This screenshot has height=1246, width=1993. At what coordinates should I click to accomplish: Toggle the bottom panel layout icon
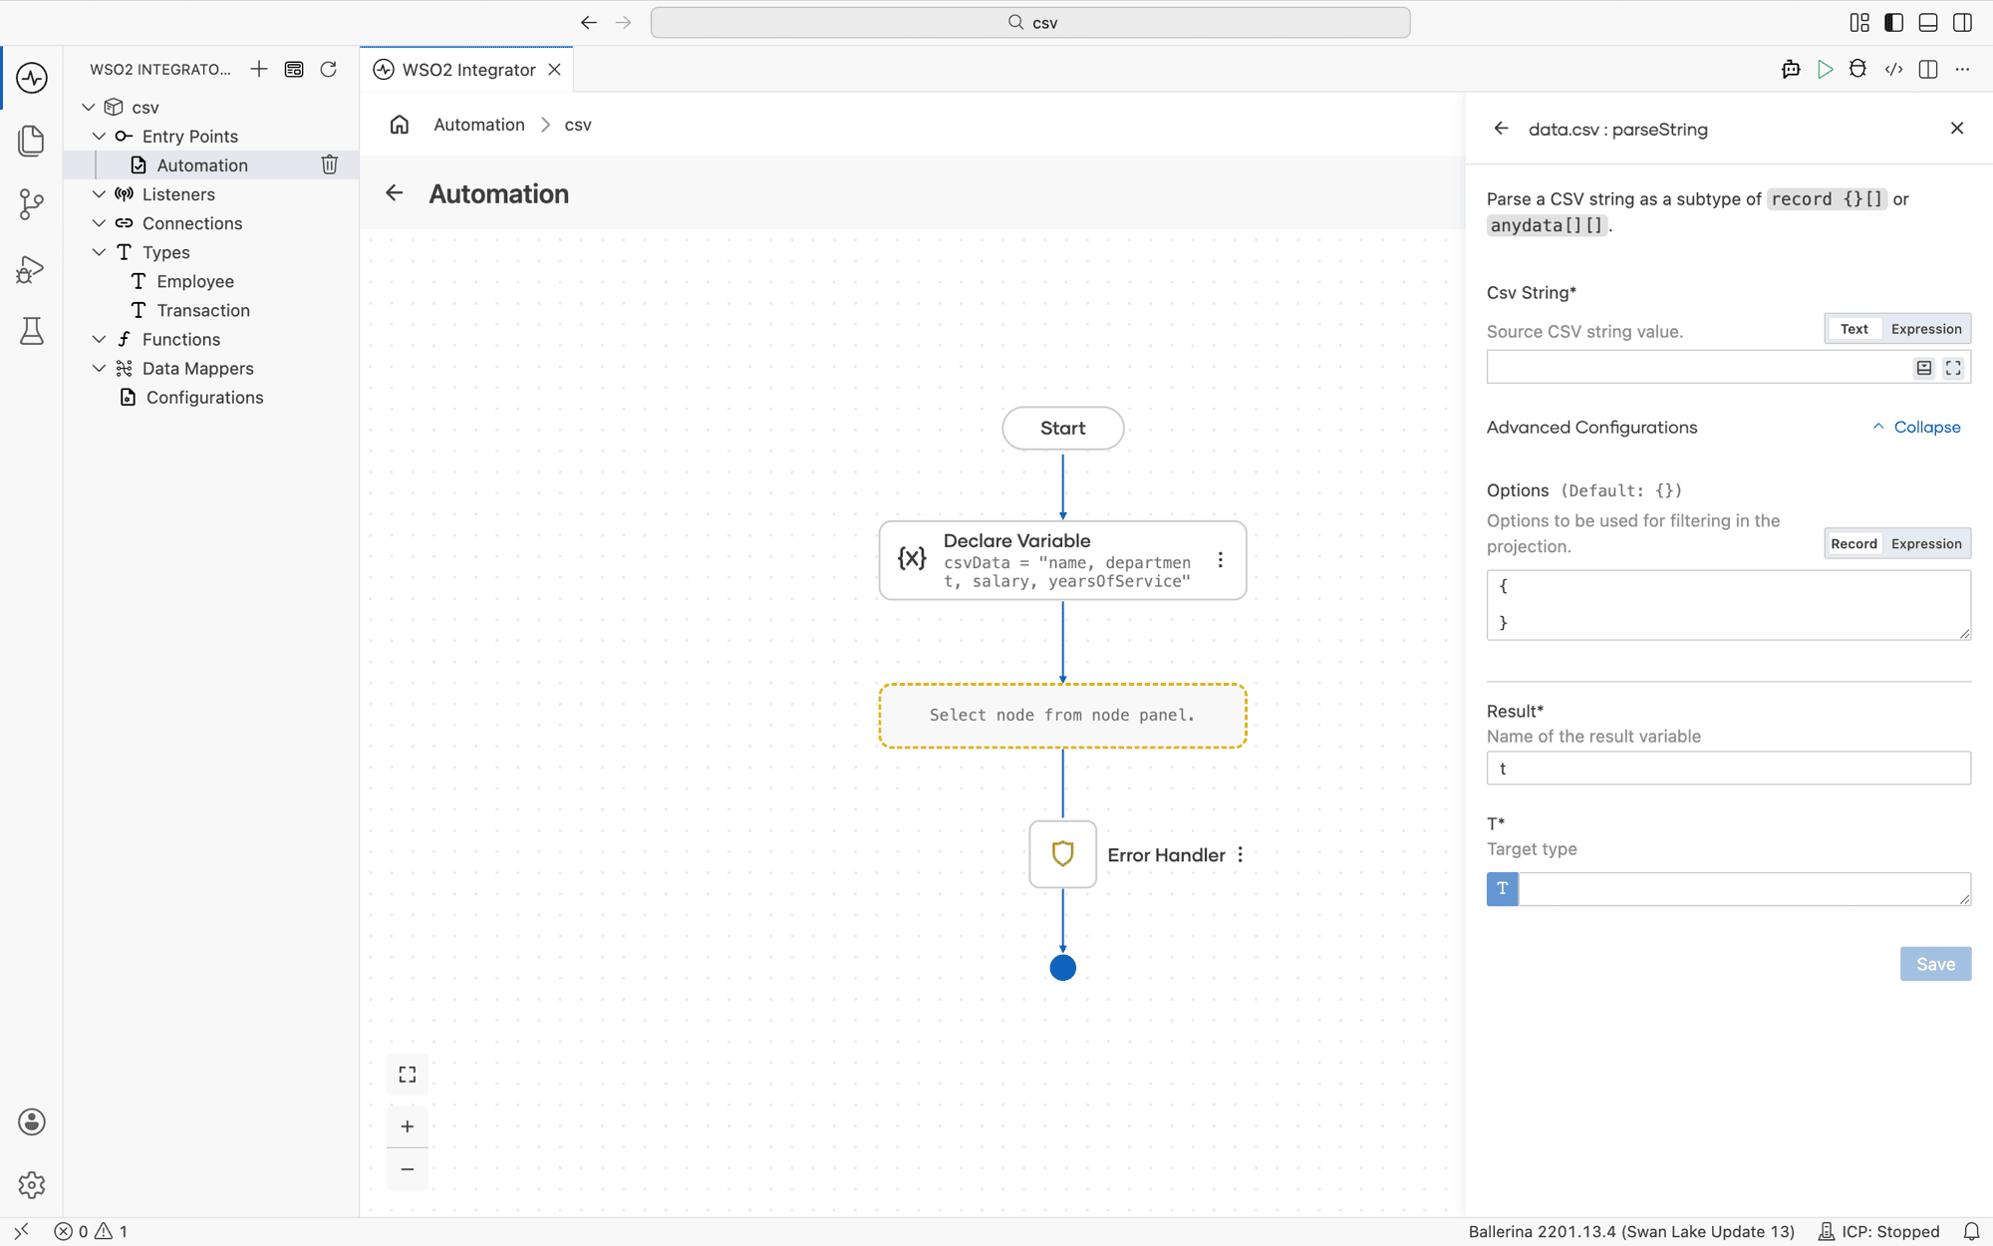(1928, 22)
